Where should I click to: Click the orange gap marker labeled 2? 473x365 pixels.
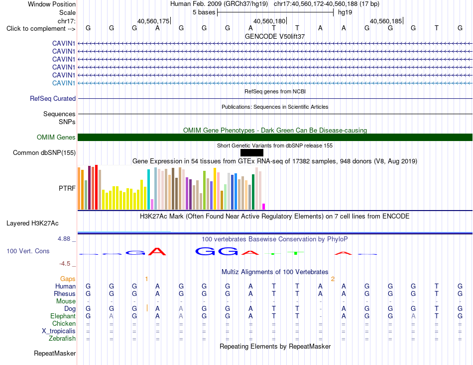333,279
